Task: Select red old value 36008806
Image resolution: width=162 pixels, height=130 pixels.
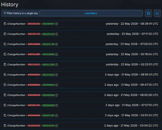Action: pos(34,95)
